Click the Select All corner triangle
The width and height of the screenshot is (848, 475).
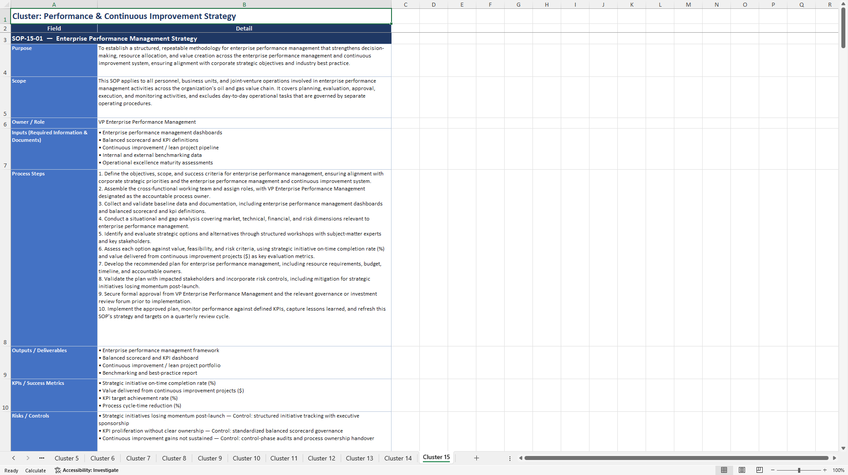point(5,4)
